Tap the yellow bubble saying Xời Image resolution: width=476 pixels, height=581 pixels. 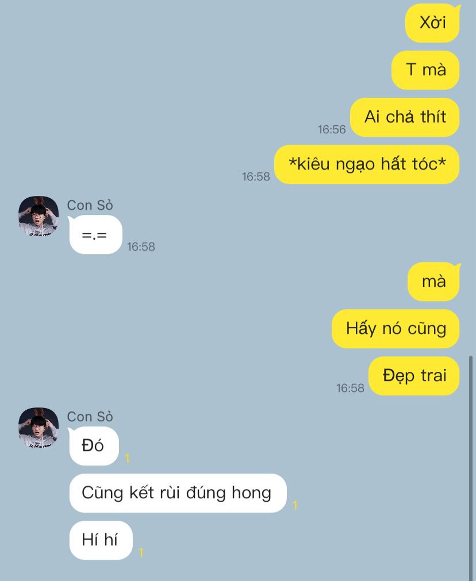(x=433, y=23)
